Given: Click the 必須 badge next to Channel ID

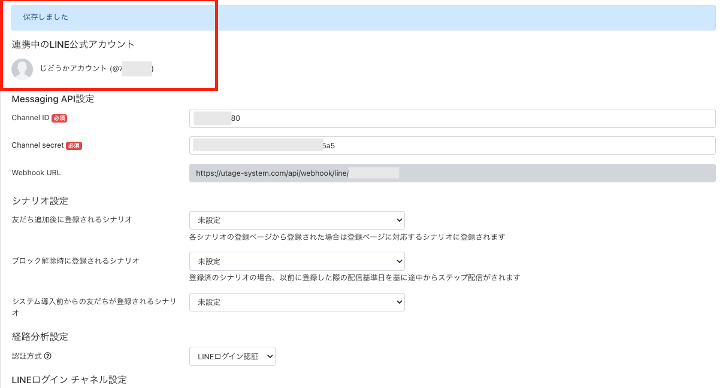Looking at the screenshot, I should click(59, 118).
